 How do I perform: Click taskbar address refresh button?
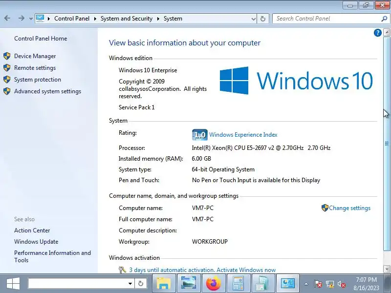141,284
